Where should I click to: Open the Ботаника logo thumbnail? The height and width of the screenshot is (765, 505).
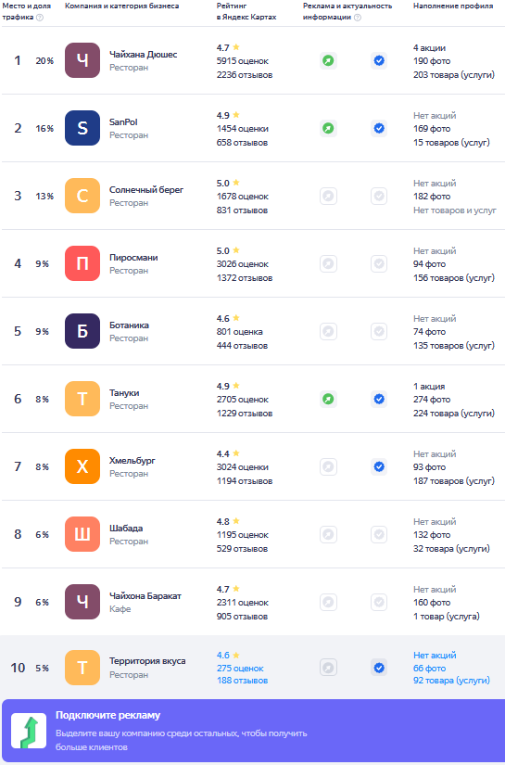(82, 331)
